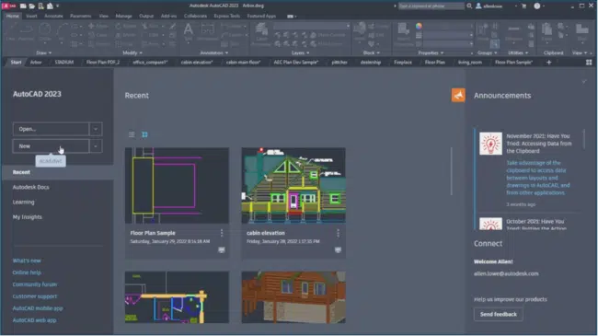Open the Floor Plan Sample drawing thumbnail

pyautogui.click(x=177, y=185)
